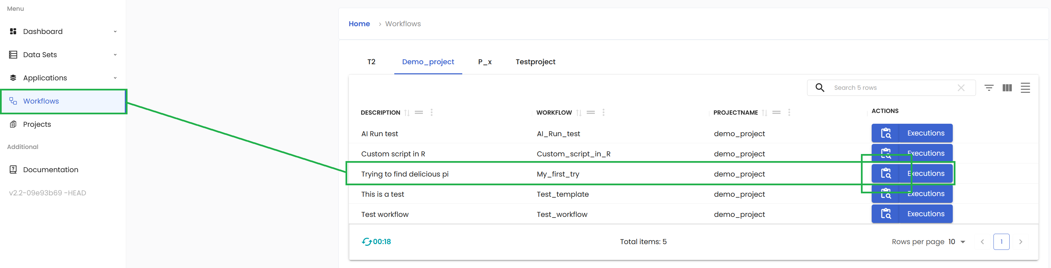1051x268 pixels.
Task: Click the Search 5 rows field
Action: [x=890, y=88]
